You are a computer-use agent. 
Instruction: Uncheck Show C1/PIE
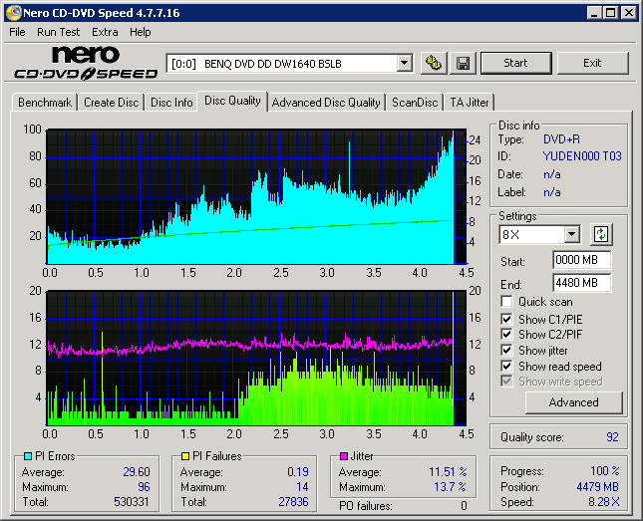[507, 319]
